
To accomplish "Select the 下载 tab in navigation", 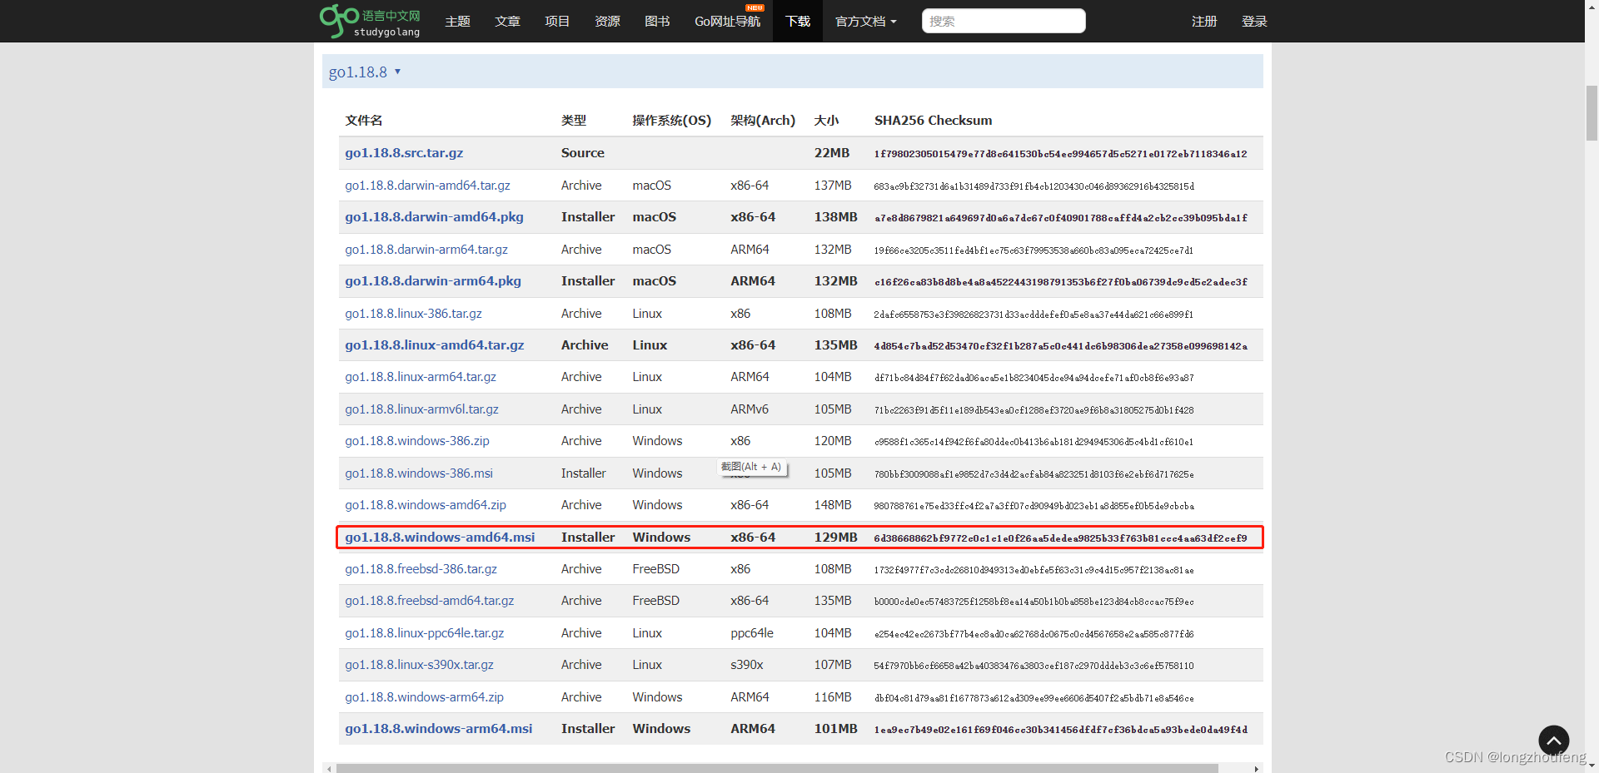I will 798,21.
